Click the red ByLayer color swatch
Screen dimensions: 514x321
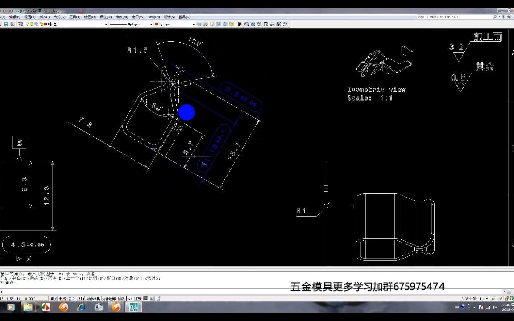pyautogui.click(x=156, y=24)
